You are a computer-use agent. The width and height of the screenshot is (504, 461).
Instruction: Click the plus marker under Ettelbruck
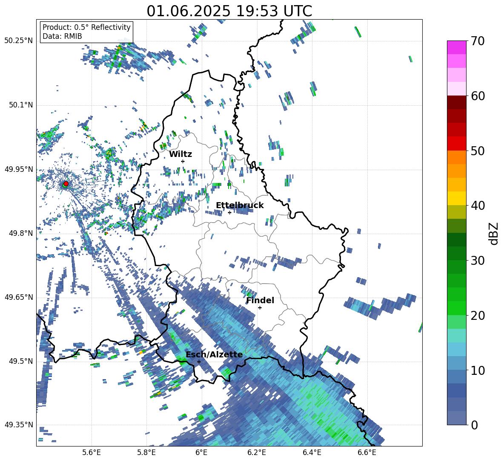pyautogui.click(x=229, y=212)
